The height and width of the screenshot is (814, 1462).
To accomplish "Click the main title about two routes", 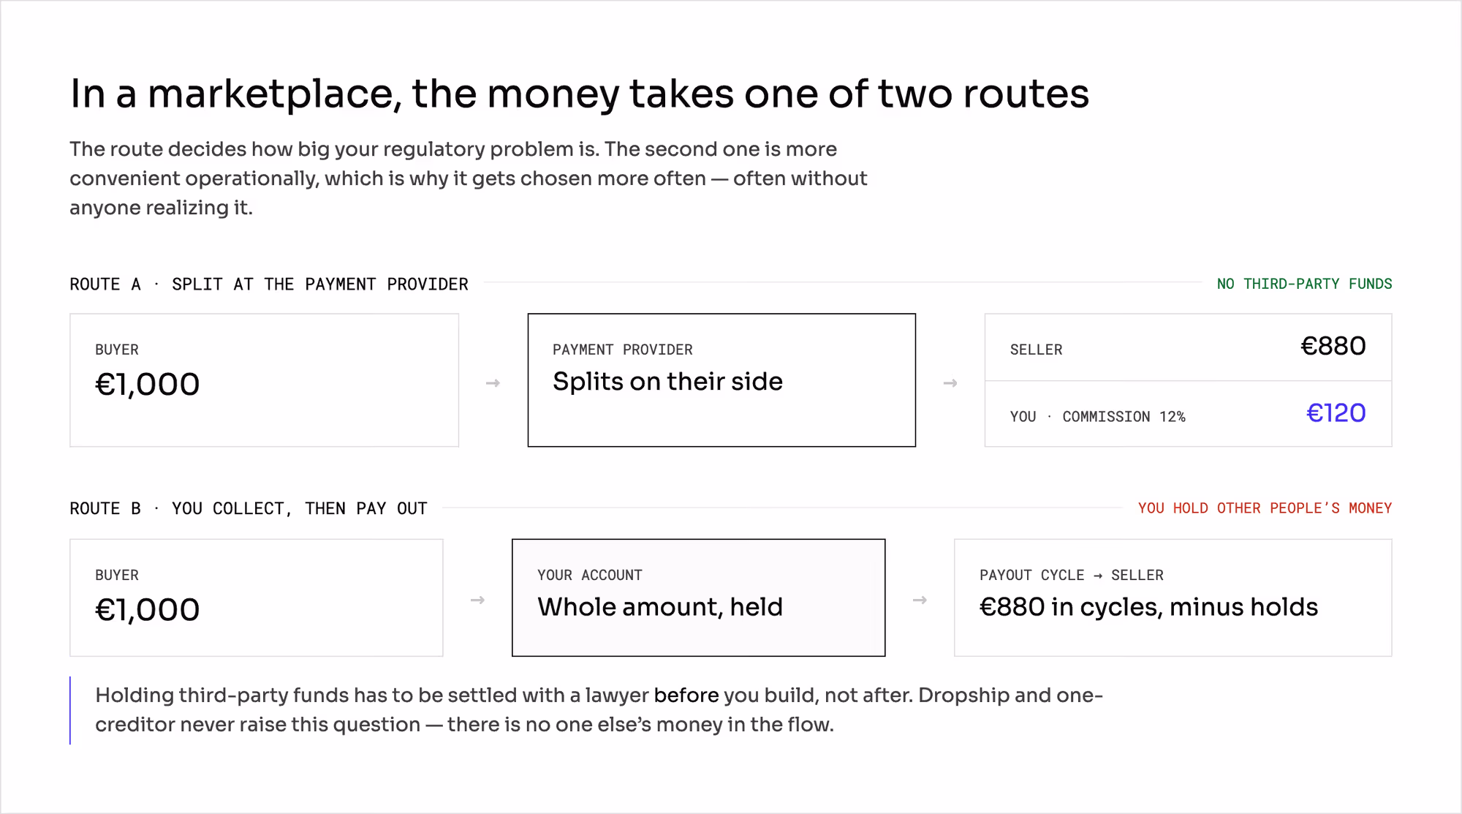I will (x=580, y=94).
